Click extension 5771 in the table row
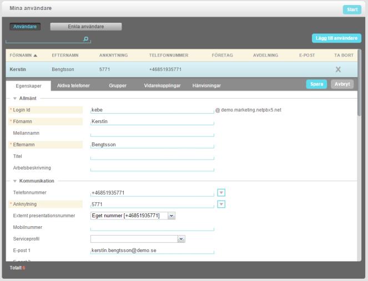 [x=104, y=69]
